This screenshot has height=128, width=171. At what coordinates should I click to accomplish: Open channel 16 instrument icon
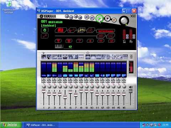tap(124, 75)
